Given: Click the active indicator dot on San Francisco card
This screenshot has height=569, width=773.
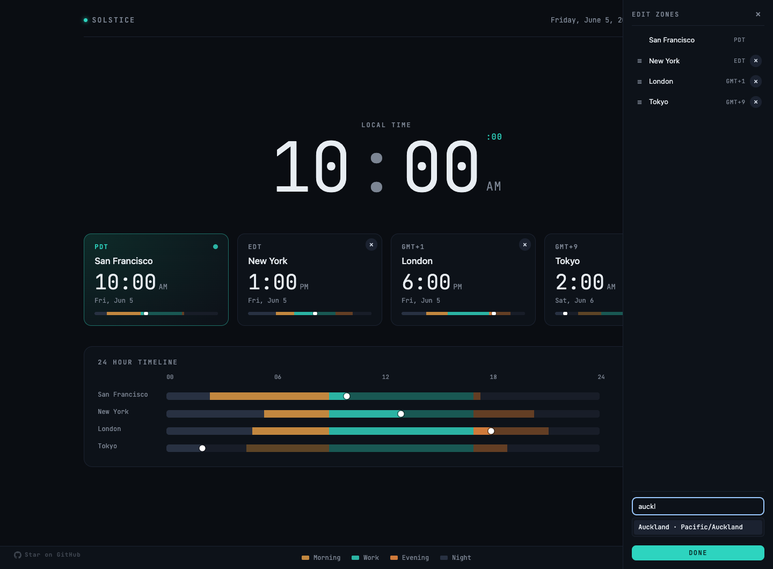Looking at the screenshot, I should tap(215, 247).
